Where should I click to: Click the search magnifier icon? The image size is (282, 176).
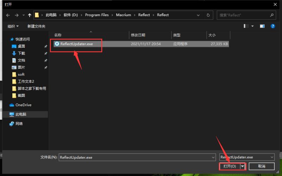pyautogui.click(x=272, y=15)
